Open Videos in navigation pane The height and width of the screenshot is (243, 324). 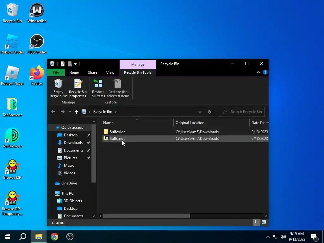click(x=69, y=173)
